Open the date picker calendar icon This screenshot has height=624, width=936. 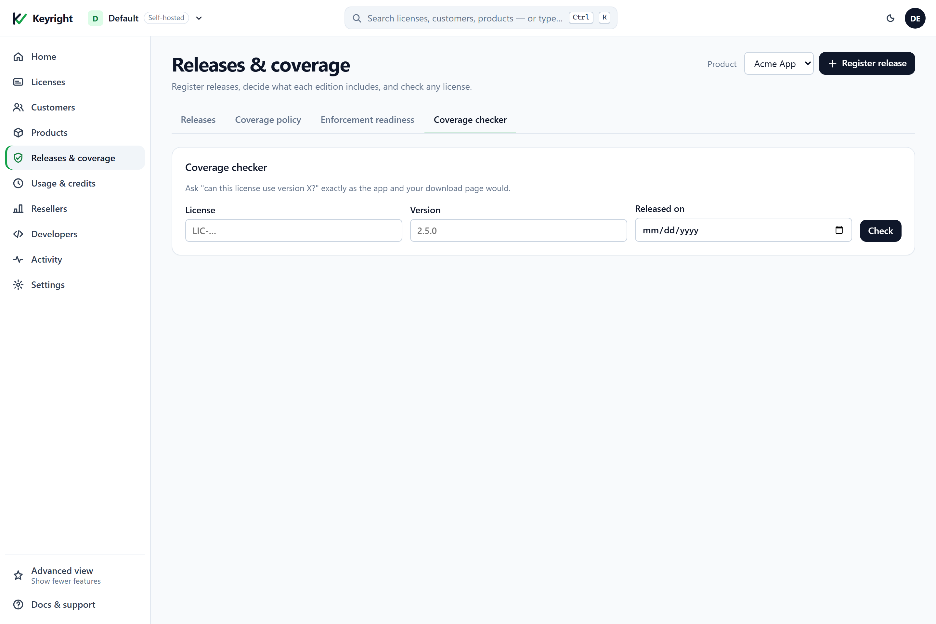pyautogui.click(x=839, y=230)
